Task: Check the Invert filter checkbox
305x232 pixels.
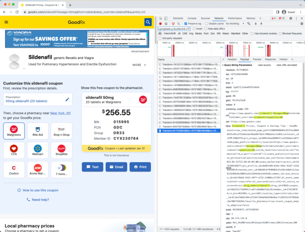Action: click(194, 29)
